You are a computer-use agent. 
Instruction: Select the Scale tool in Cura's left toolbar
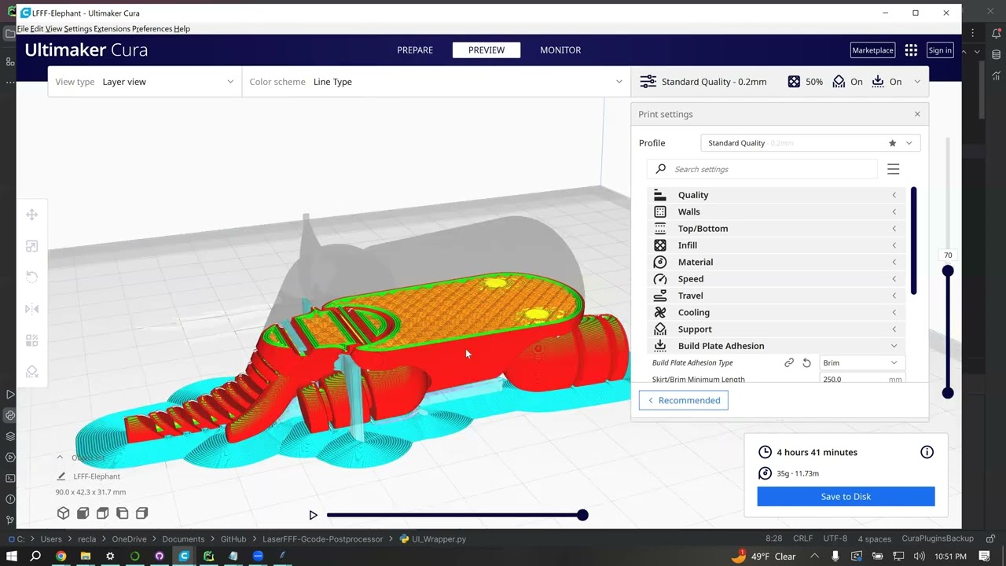click(32, 246)
